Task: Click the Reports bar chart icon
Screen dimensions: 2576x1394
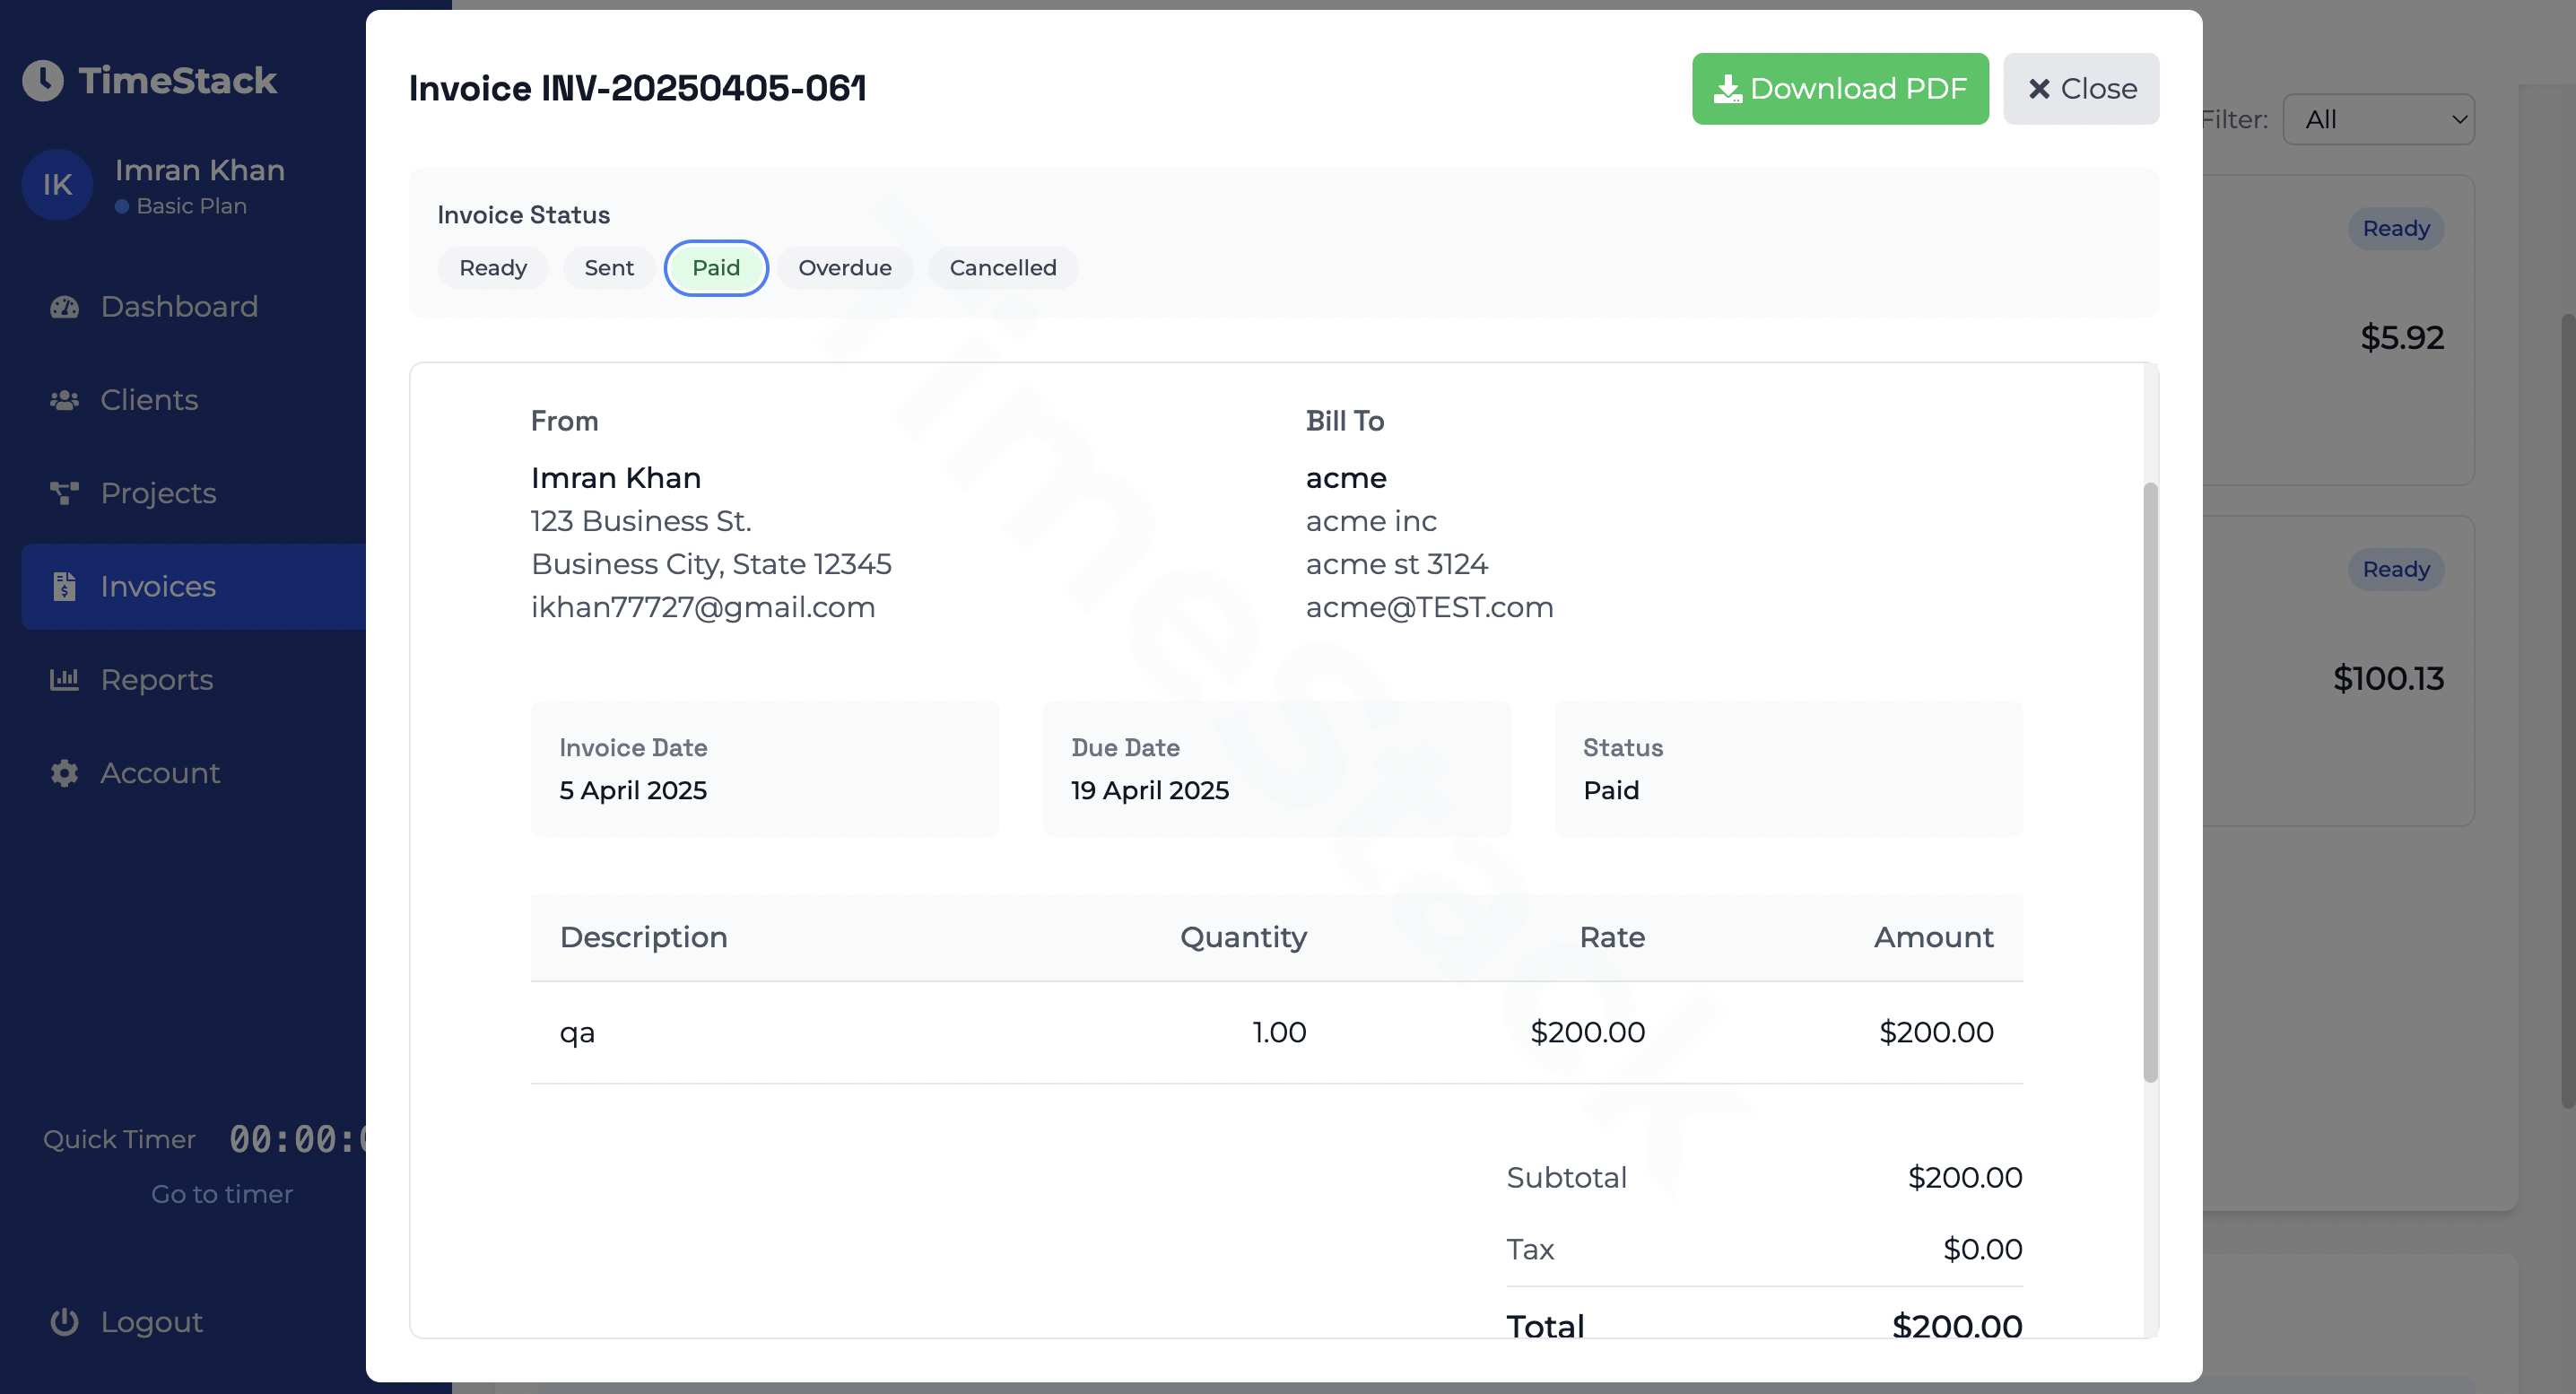Action: (65, 680)
